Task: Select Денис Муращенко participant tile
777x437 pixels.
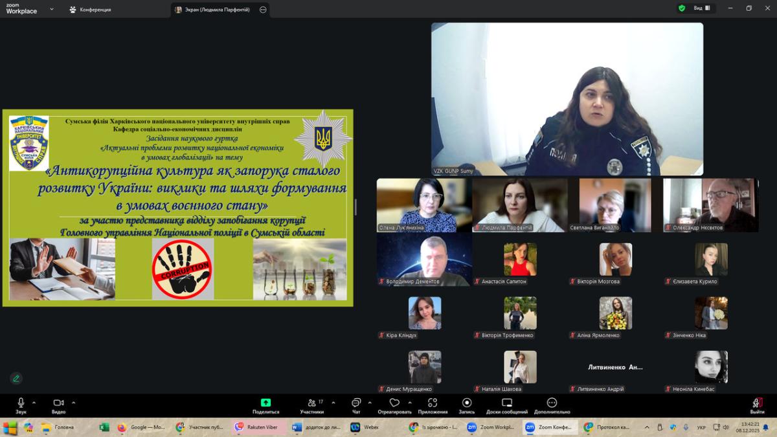Action: (x=424, y=367)
